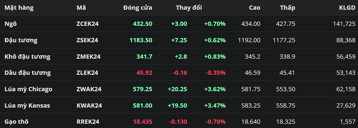358x128 pixels.
Task: Select the "Gạo thô" commodity name
Action: click(17, 122)
